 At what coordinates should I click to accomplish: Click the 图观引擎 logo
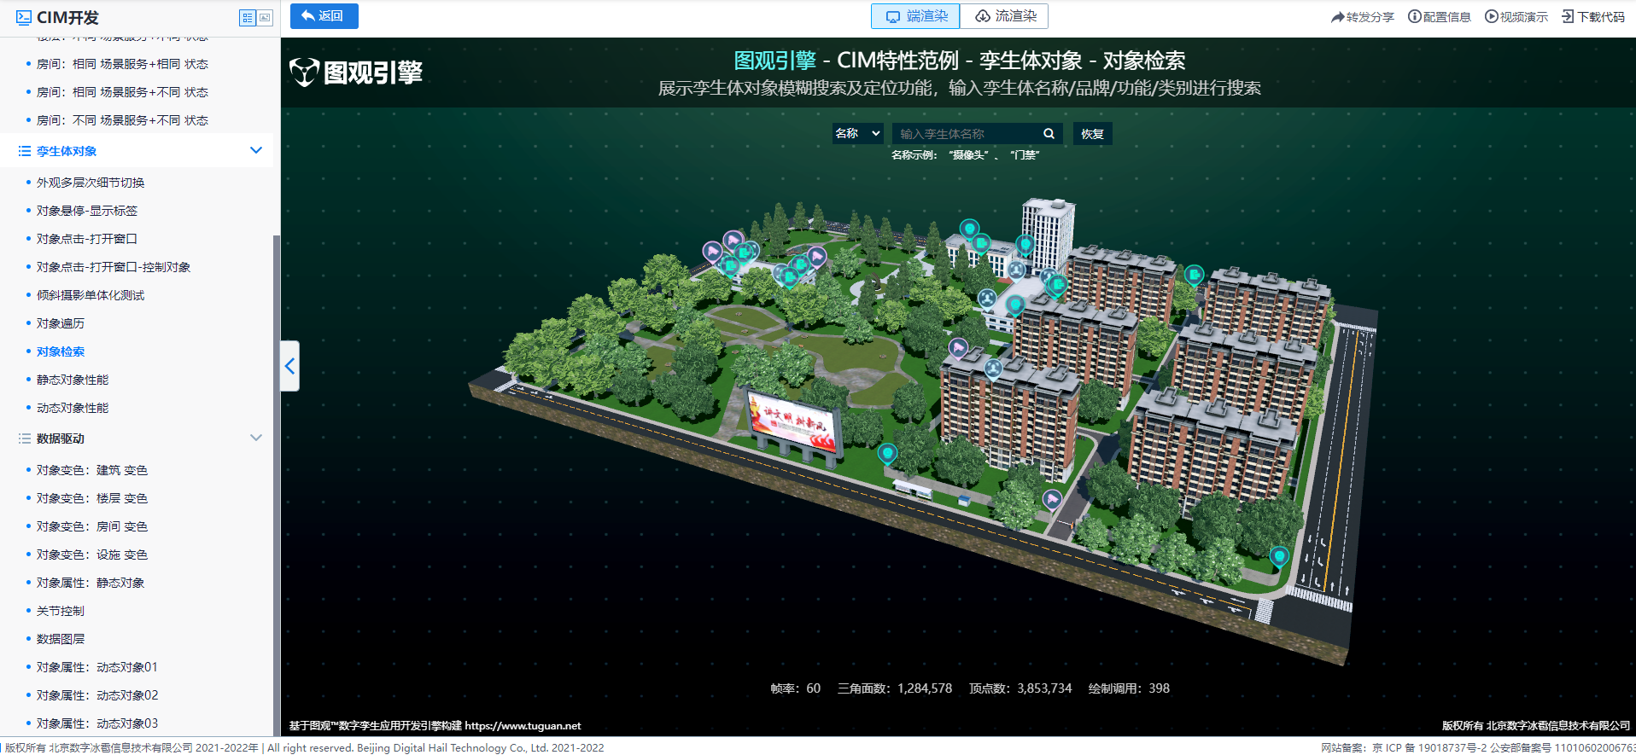pos(356,73)
